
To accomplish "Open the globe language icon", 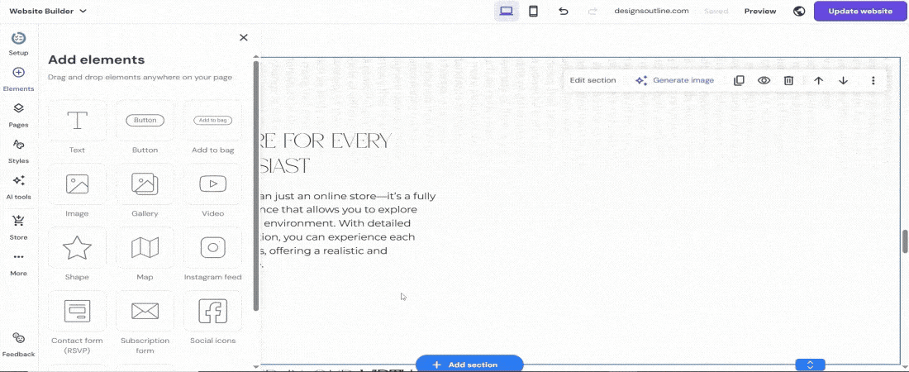I will coord(799,11).
